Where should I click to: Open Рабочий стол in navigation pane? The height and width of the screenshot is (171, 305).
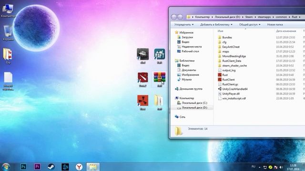[x=188, y=51]
